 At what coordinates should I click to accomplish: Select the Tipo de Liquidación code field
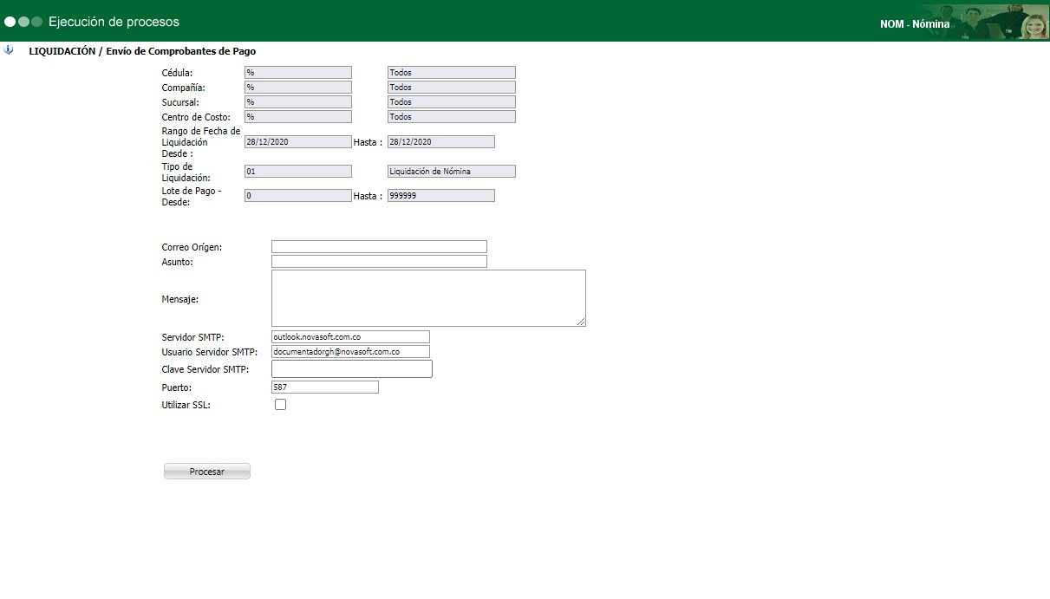(x=298, y=172)
